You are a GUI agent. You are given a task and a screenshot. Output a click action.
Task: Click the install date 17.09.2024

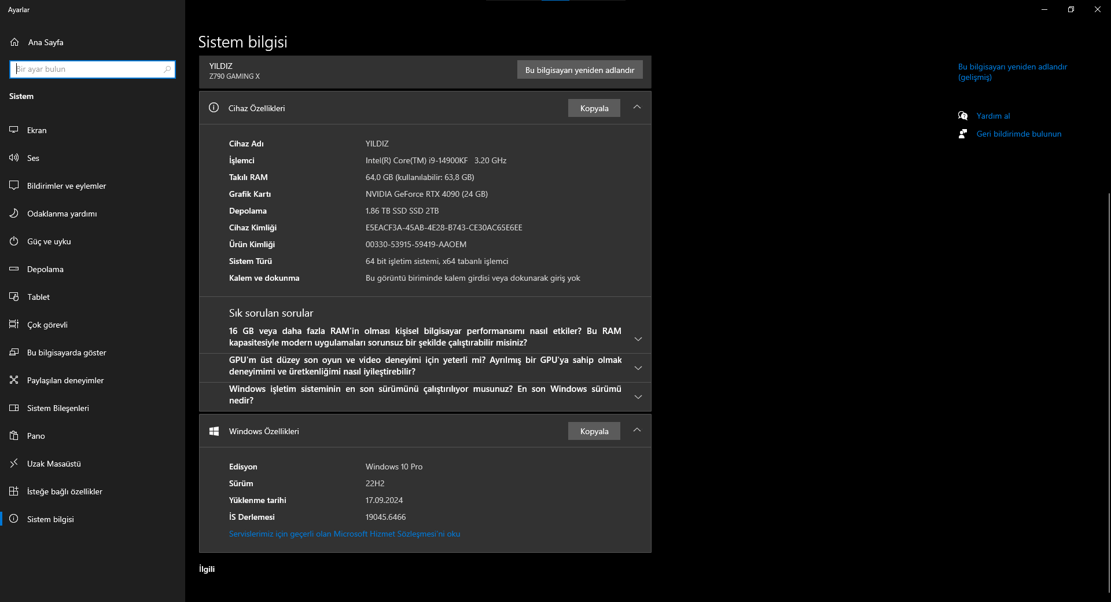(384, 500)
